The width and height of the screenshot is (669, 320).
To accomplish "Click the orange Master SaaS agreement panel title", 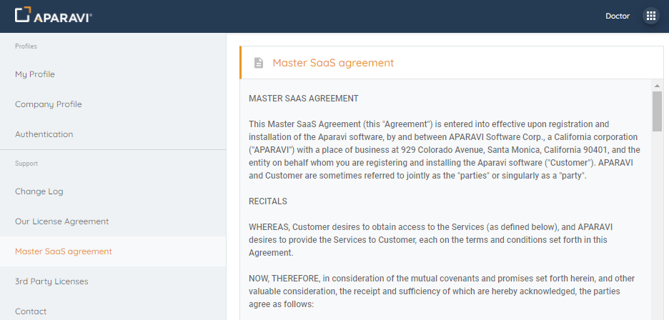I will pyautogui.click(x=333, y=63).
